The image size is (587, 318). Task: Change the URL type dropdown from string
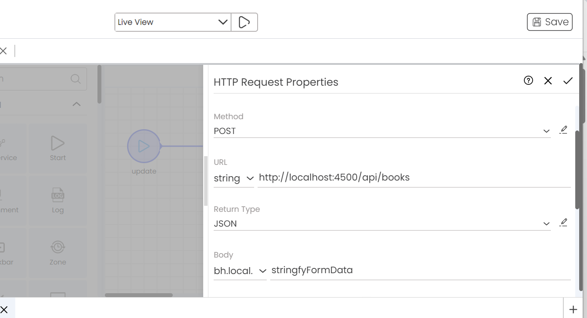pos(234,178)
